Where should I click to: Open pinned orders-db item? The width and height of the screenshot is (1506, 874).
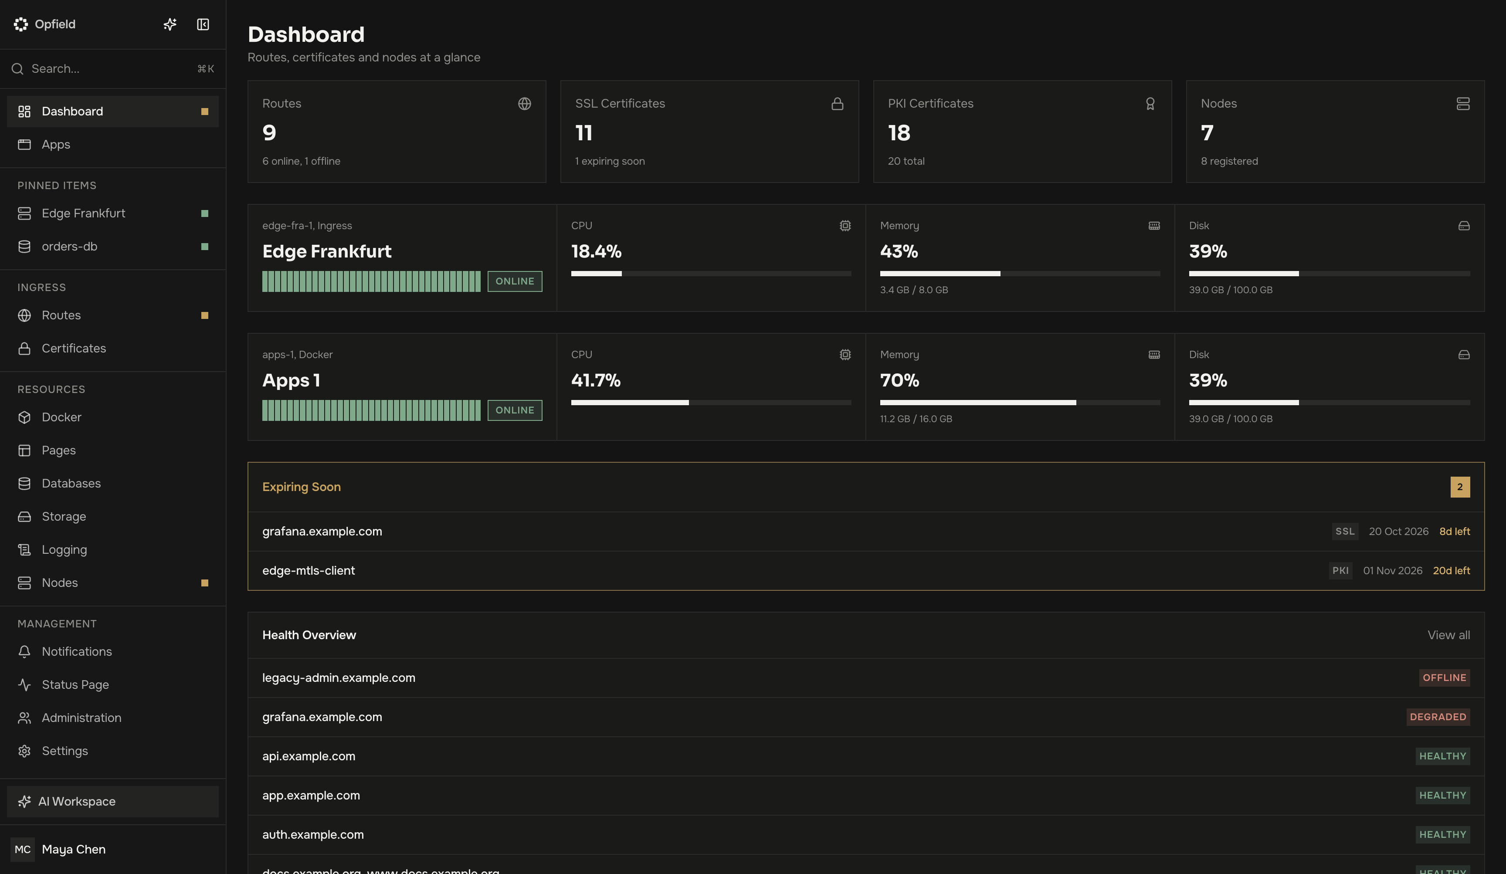(112, 247)
